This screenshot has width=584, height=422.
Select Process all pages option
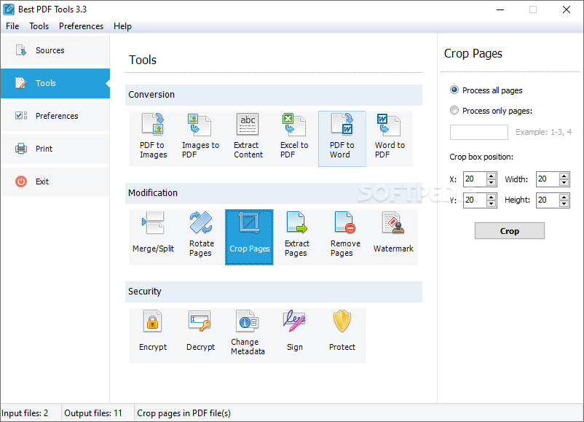486,90
